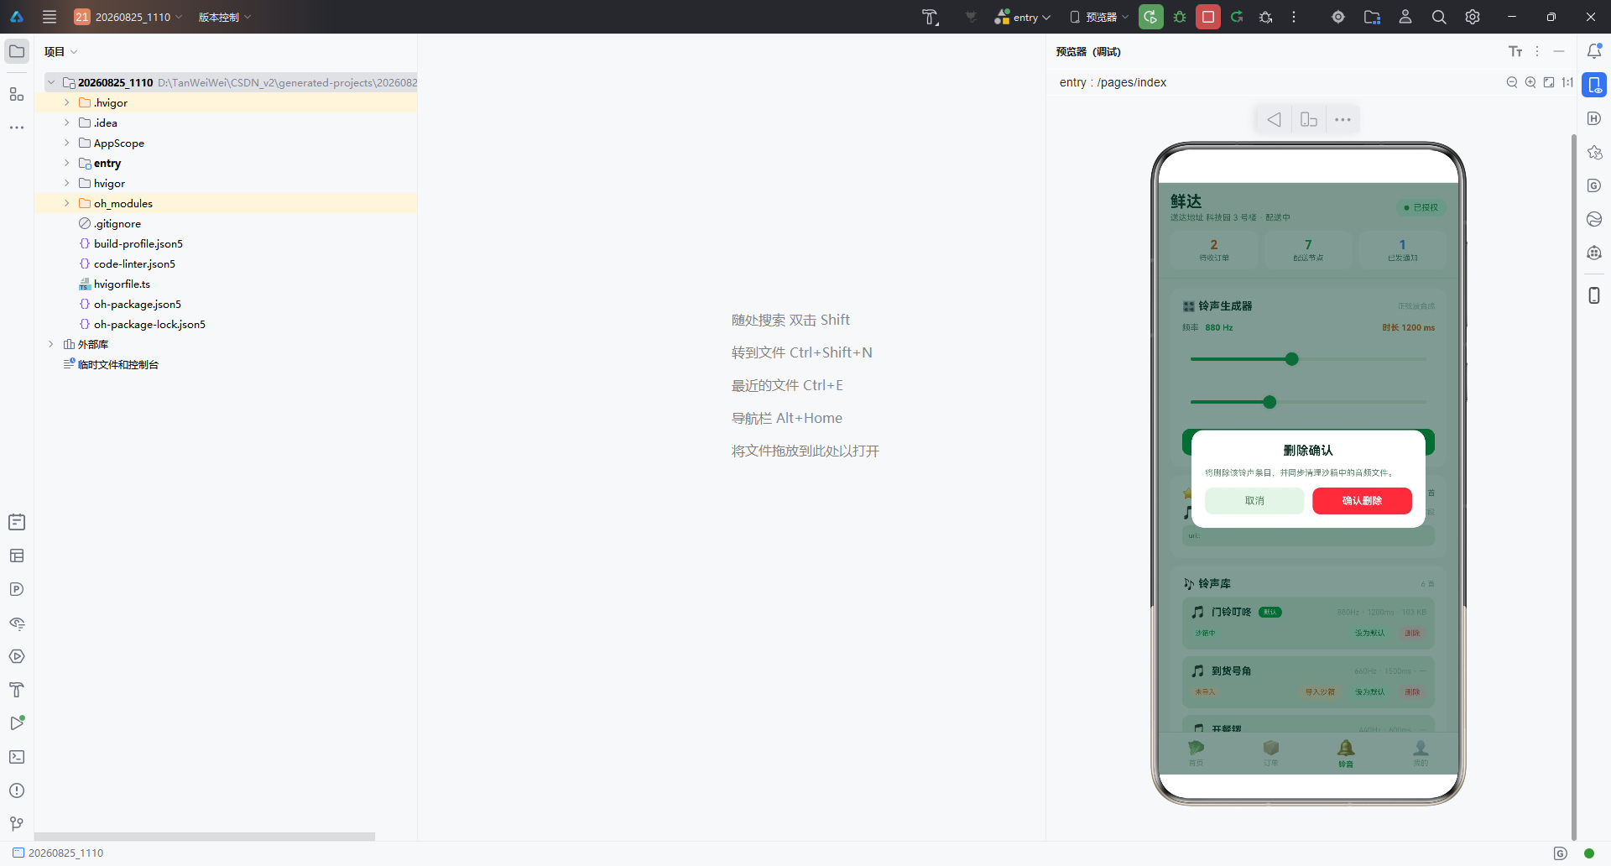1611x866 pixels.
Task: Open the entry run configuration dropdown
Action: tap(1023, 17)
